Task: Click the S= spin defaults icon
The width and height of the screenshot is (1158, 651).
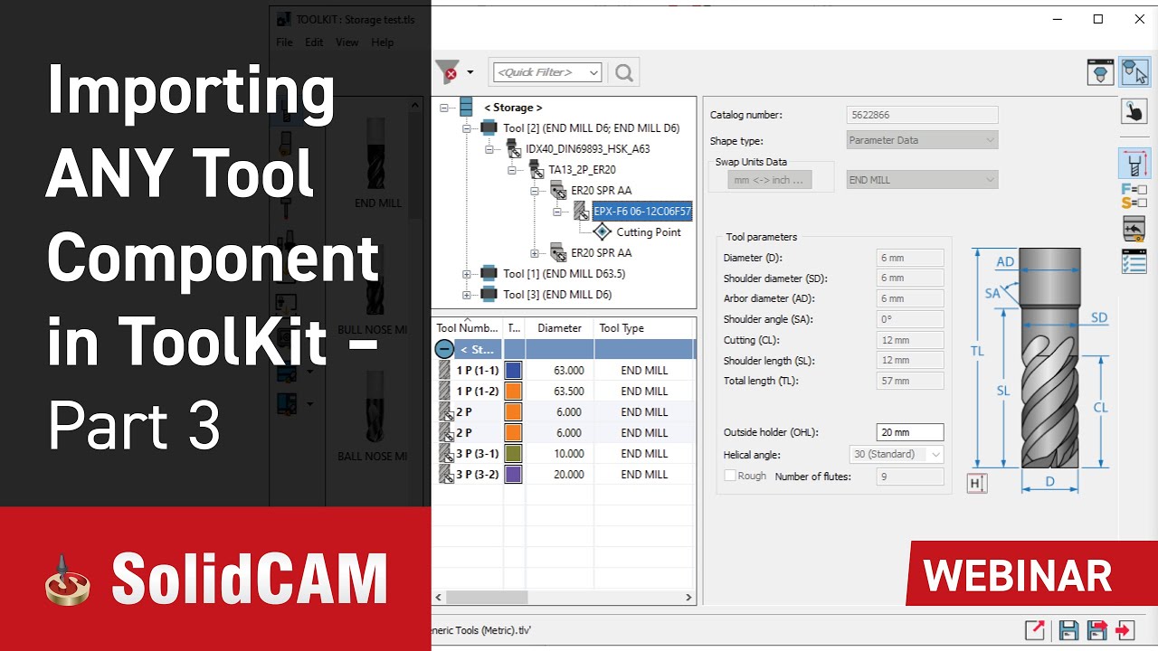Action: pos(1134,203)
